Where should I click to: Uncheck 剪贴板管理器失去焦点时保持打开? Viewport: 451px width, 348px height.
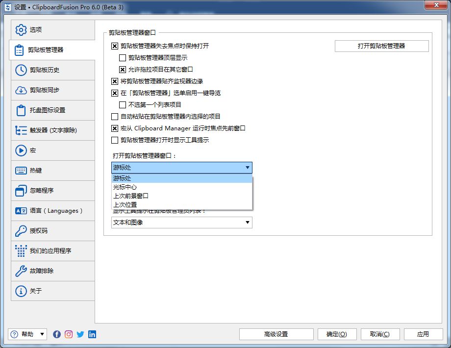(x=115, y=46)
